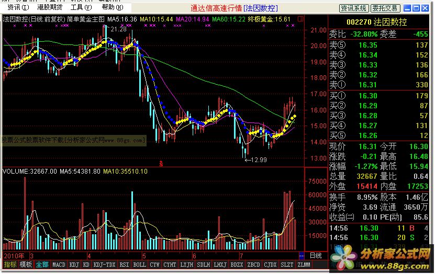435x274 pixels.
Task: Click the 卖⑤ ask row at 16.35
Action: click(378, 45)
